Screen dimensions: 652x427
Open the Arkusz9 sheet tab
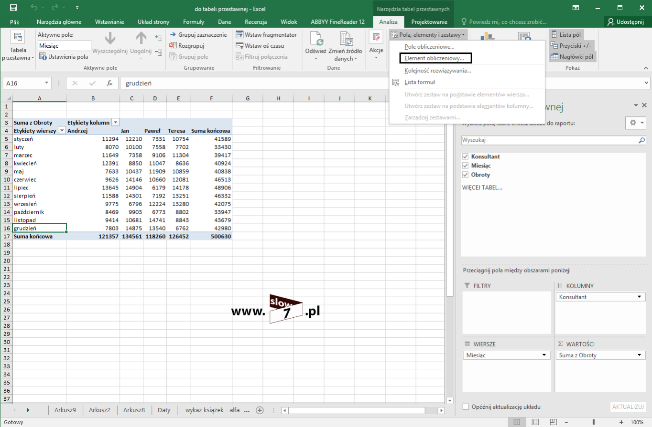point(65,410)
